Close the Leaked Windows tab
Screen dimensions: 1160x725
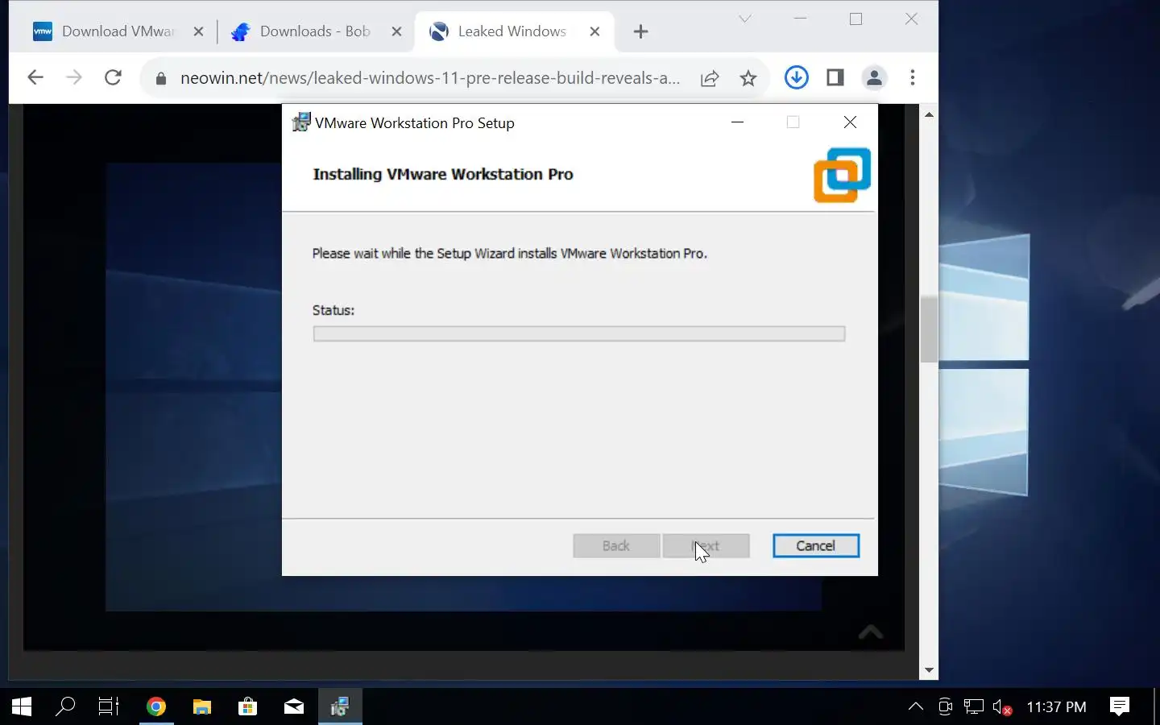click(x=594, y=31)
